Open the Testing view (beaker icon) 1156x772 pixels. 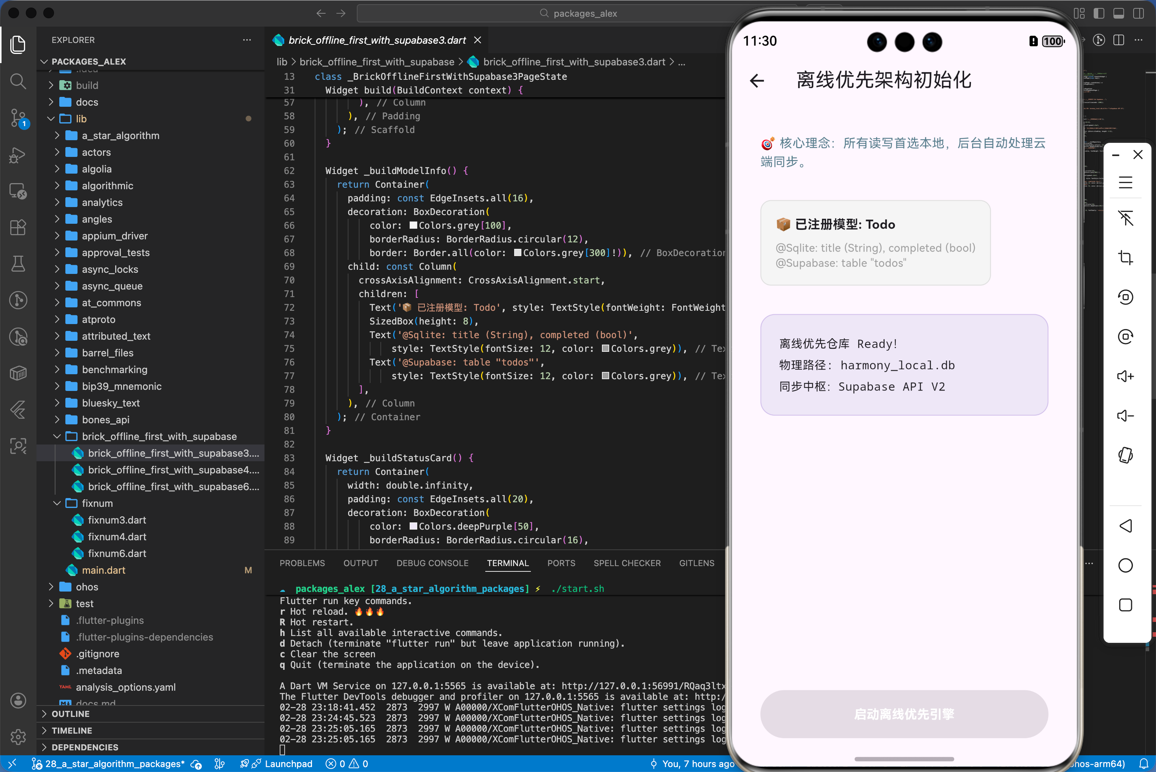point(18,263)
